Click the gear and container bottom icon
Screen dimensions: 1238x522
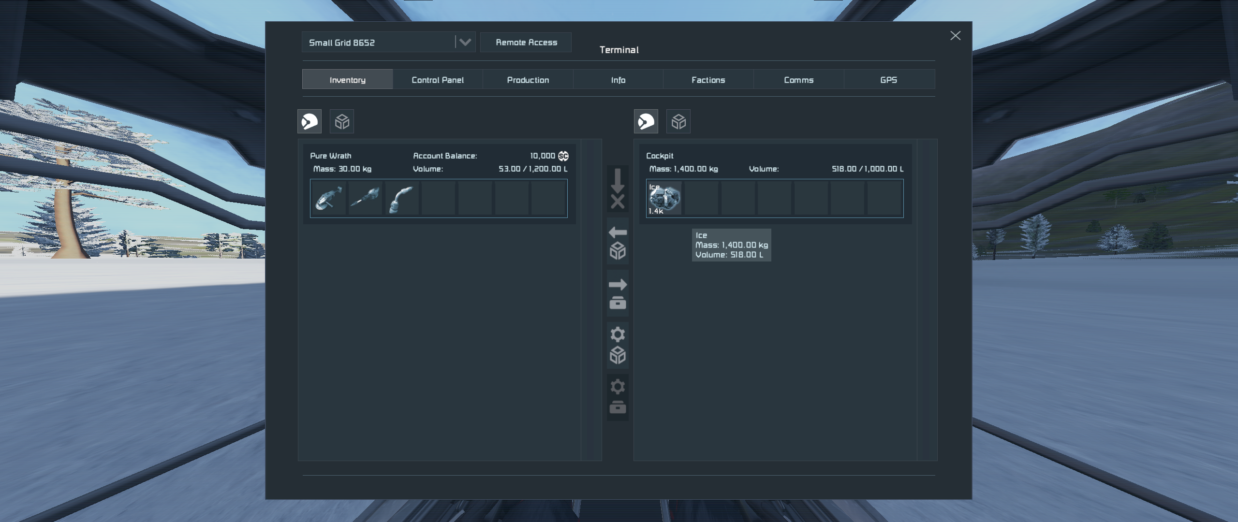point(618,398)
